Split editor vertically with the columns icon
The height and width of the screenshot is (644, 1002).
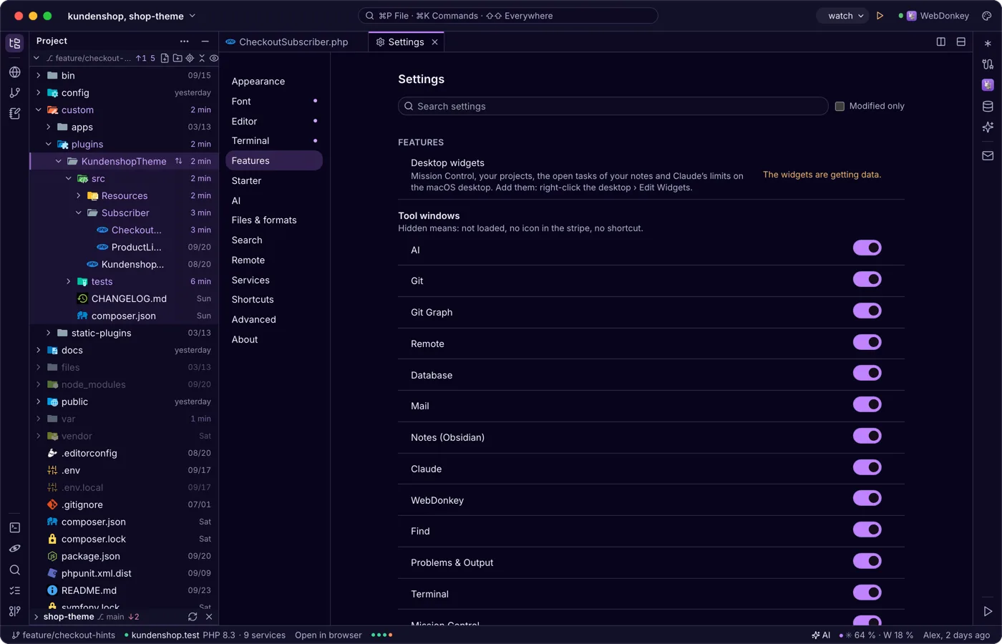point(941,42)
